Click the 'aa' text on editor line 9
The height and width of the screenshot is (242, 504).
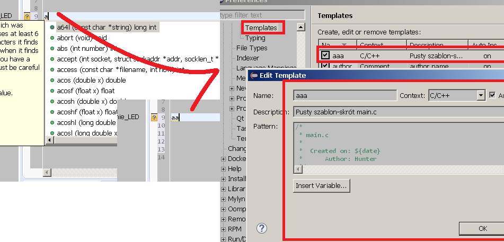pos(175,118)
